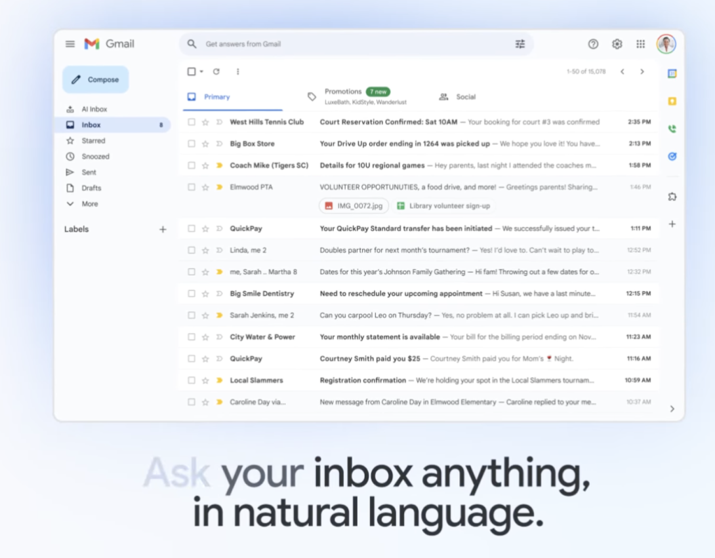
Task: Open Google Keep notes panel
Action: [x=672, y=101]
